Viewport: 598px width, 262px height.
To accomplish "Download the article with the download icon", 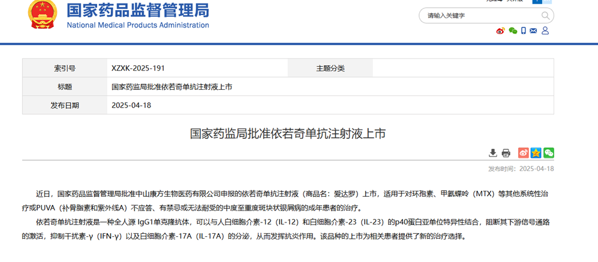I will (492, 153).
